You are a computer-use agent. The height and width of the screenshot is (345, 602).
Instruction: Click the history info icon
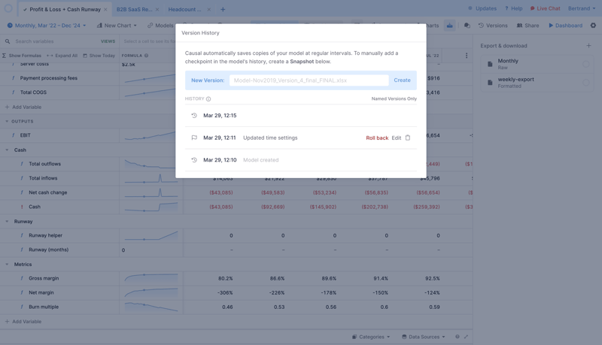(x=208, y=99)
